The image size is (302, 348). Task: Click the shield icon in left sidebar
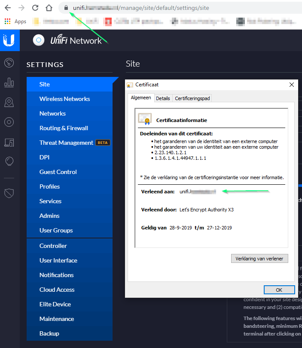tap(9, 193)
